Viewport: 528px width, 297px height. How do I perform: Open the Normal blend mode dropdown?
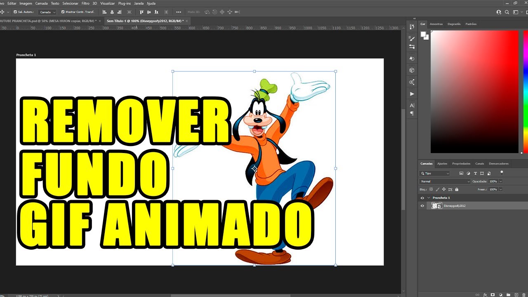click(445, 181)
